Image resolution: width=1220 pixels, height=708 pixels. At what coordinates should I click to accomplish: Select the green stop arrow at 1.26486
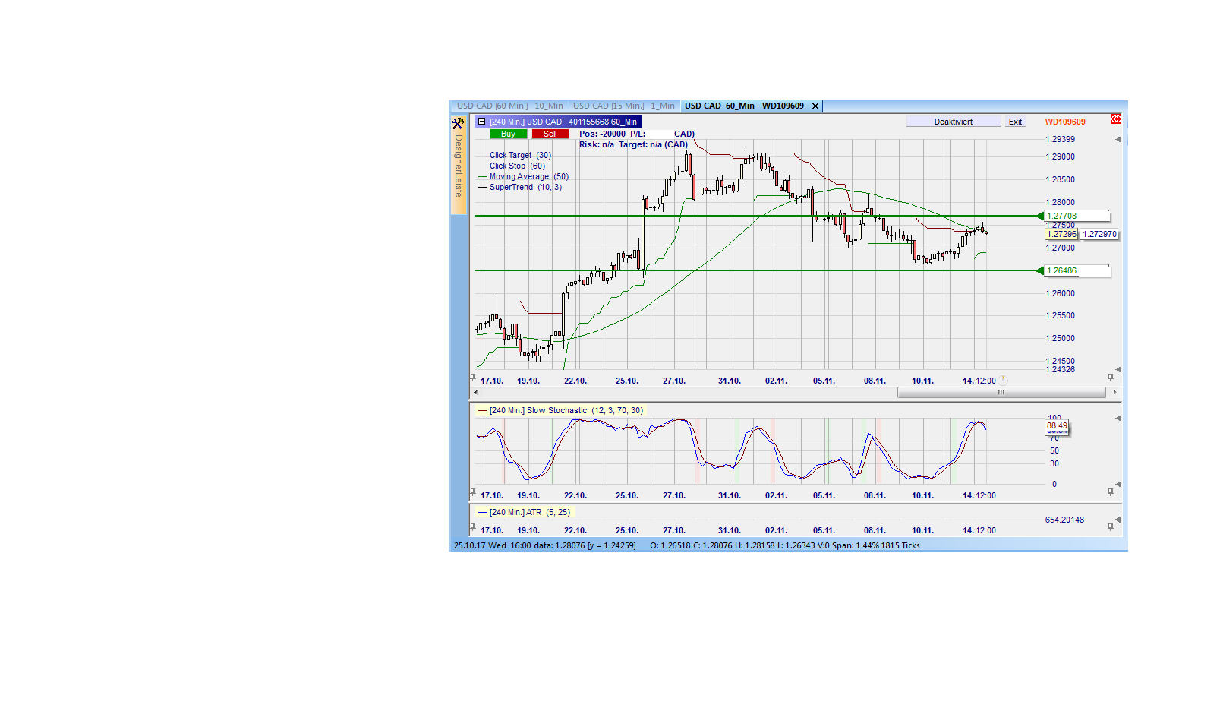(1039, 270)
